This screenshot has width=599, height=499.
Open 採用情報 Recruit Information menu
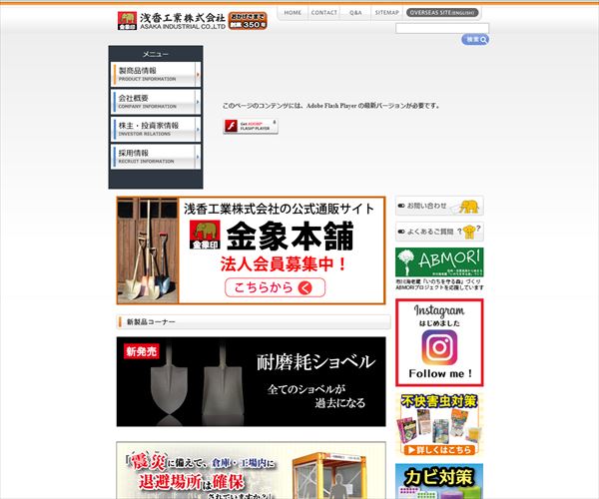click(x=155, y=157)
